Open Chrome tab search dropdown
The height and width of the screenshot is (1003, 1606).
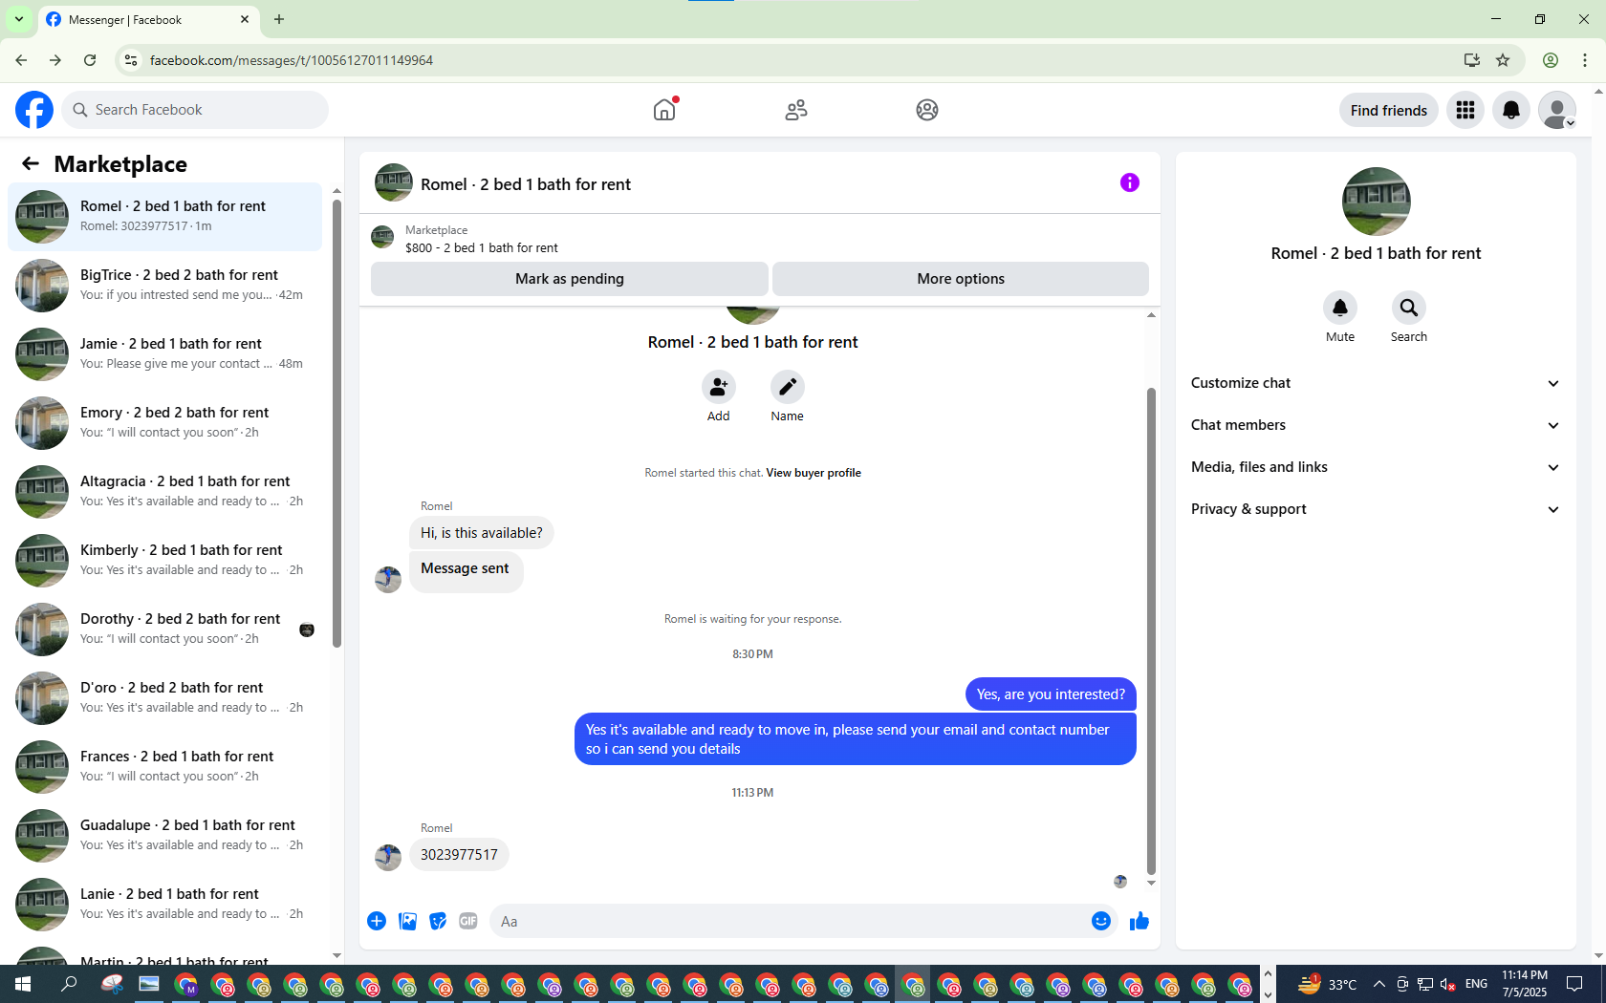(x=19, y=19)
